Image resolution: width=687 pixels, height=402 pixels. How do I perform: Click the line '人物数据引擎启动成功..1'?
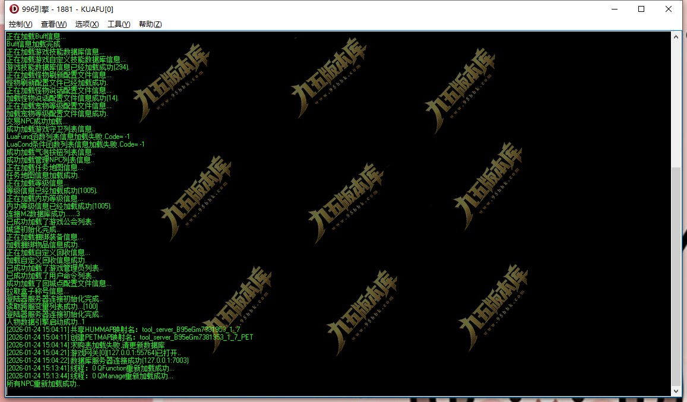tap(46, 322)
